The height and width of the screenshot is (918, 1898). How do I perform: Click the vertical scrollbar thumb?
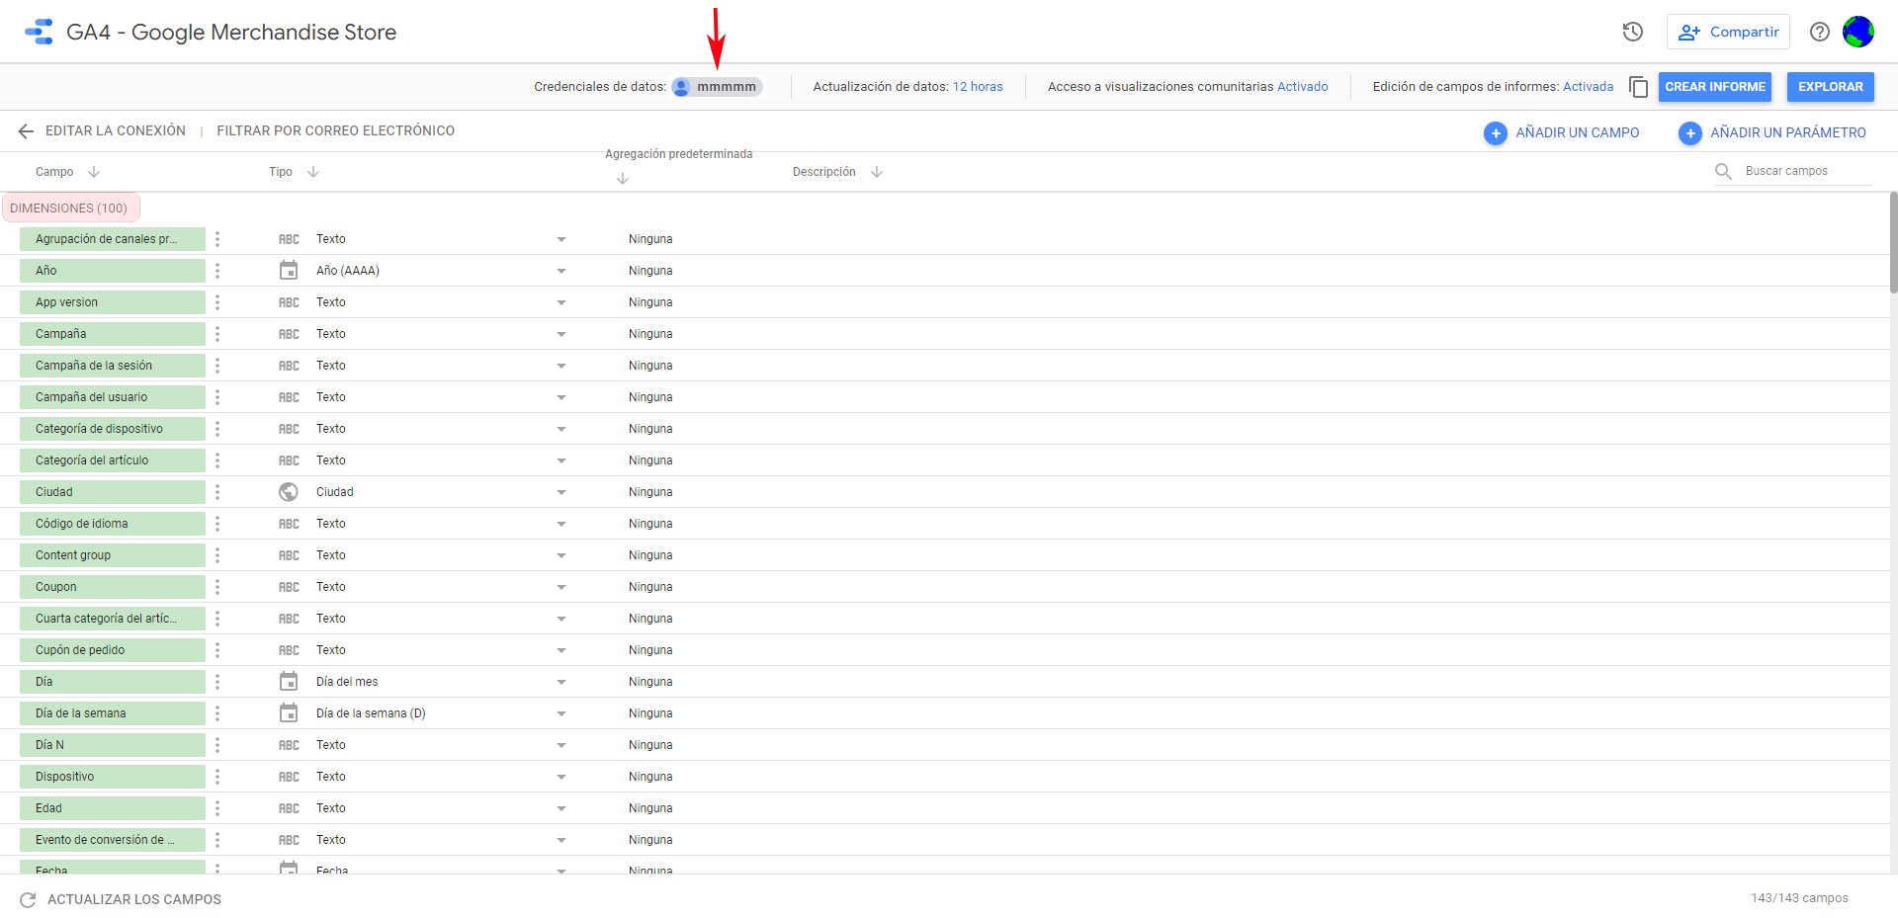1893,242
